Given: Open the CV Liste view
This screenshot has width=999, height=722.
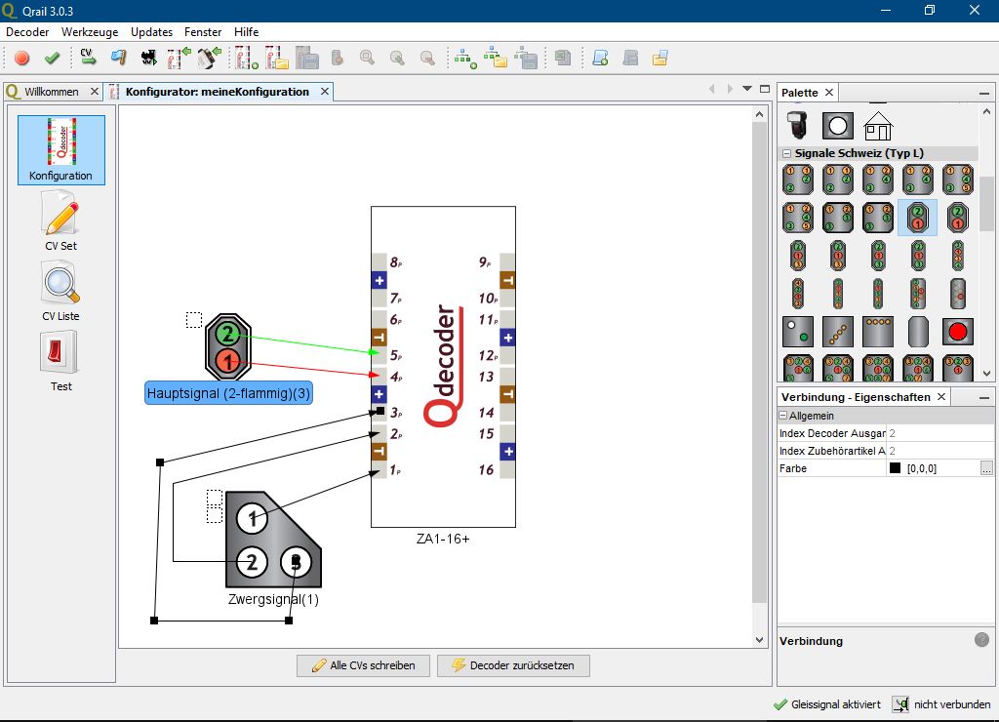Looking at the screenshot, I should pyautogui.click(x=61, y=291).
